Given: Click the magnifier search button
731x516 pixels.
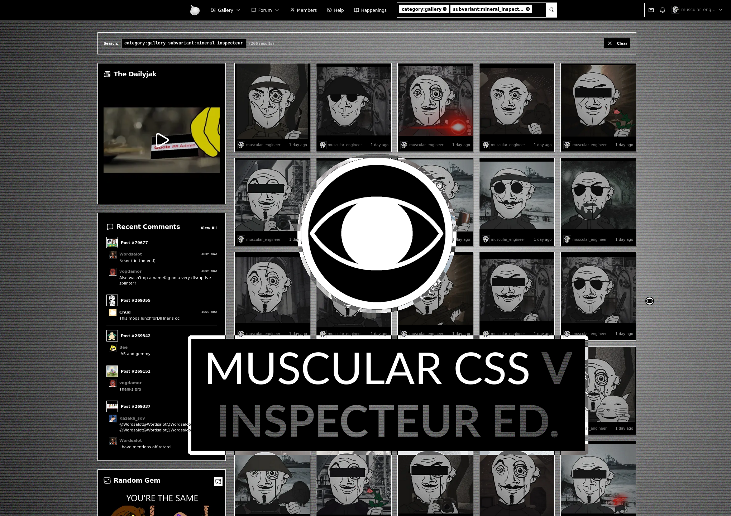Looking at the screenshot, I should 551,10.
